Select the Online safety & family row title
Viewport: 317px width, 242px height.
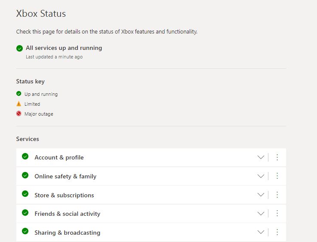coord(65,176)
